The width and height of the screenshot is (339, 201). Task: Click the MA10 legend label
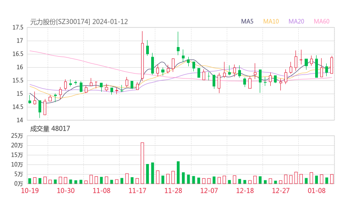(x=271, y=21)
